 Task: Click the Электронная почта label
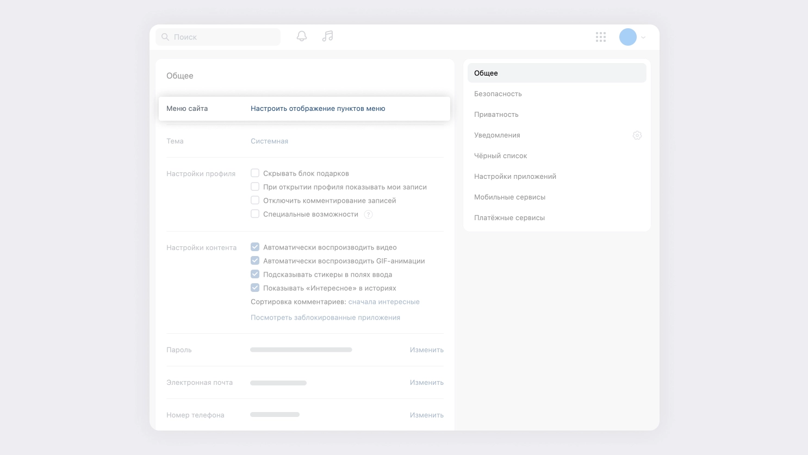tap(200, 383)
